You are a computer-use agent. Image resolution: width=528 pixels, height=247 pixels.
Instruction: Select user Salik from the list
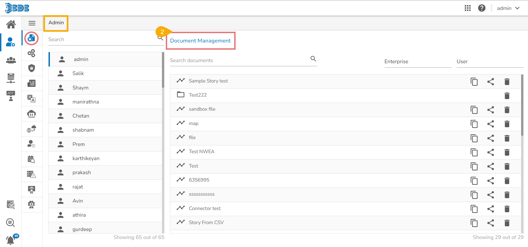(78, 73)
